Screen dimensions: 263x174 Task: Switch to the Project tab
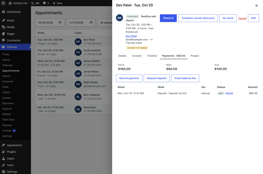click(195, 56)
